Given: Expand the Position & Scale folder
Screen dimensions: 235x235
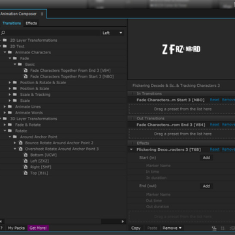Looking at the screenshot, I should coord(10,89).
